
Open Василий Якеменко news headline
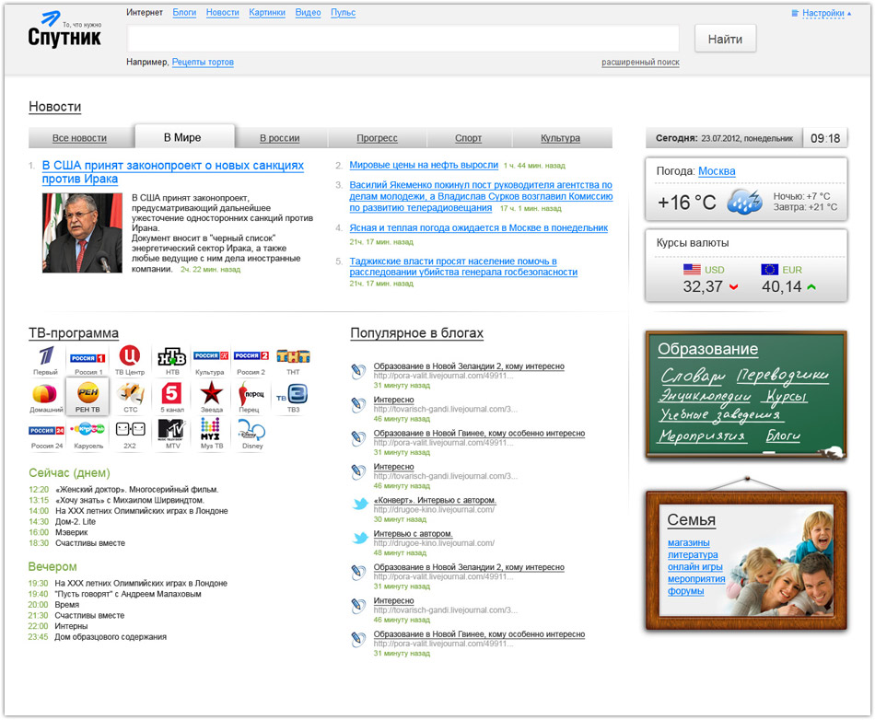click(x=481, y=196)
